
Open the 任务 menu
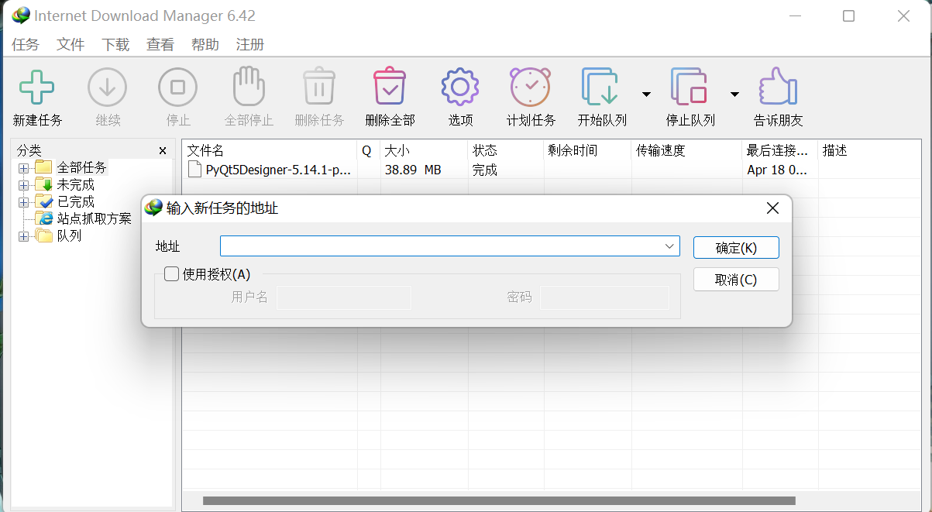point(26,45)
